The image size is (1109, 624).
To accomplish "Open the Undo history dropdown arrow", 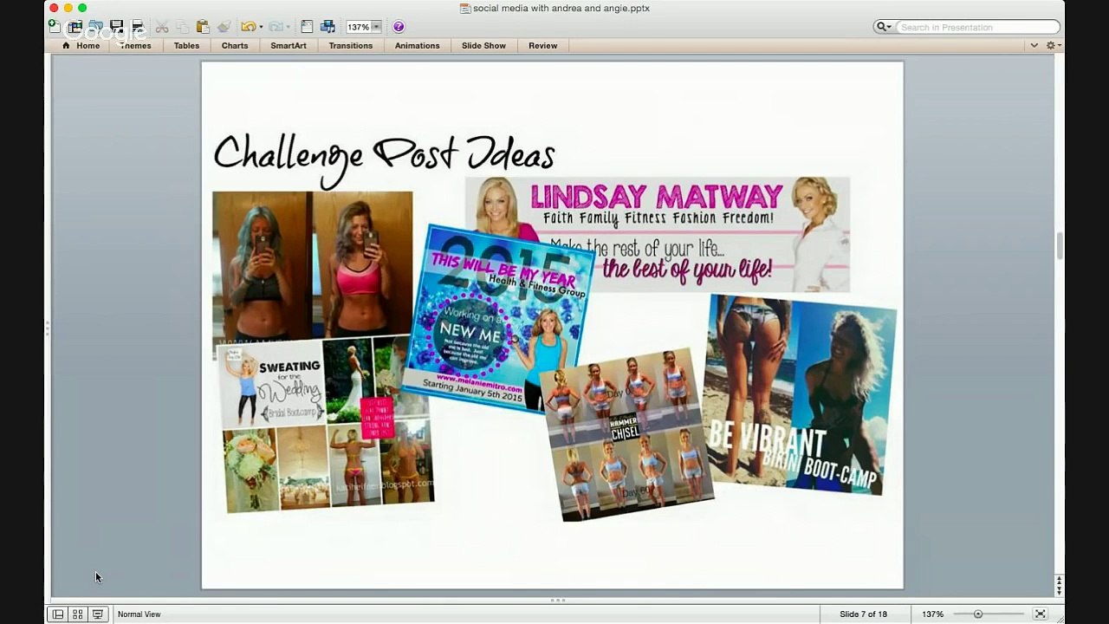I will tap(261, 27).
